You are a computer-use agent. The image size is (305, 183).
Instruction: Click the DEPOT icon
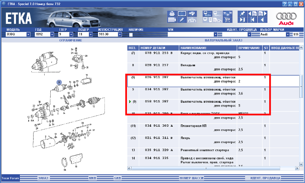pyautogui.click(x=217, y=14)
